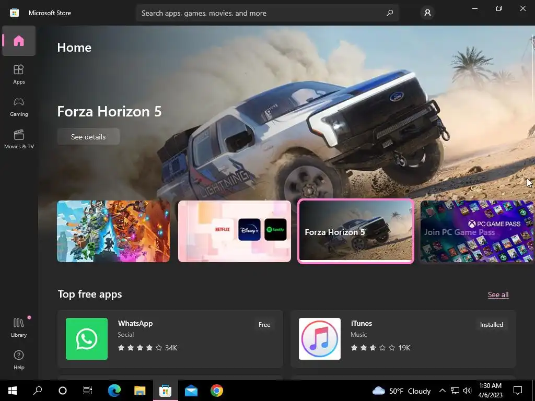Click Microsoft Store taskbar icon

tap(165, 391)
